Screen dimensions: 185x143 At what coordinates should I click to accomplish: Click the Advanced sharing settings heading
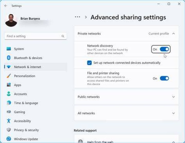128,17
